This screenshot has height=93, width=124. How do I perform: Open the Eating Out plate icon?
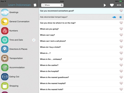[5, 77]
